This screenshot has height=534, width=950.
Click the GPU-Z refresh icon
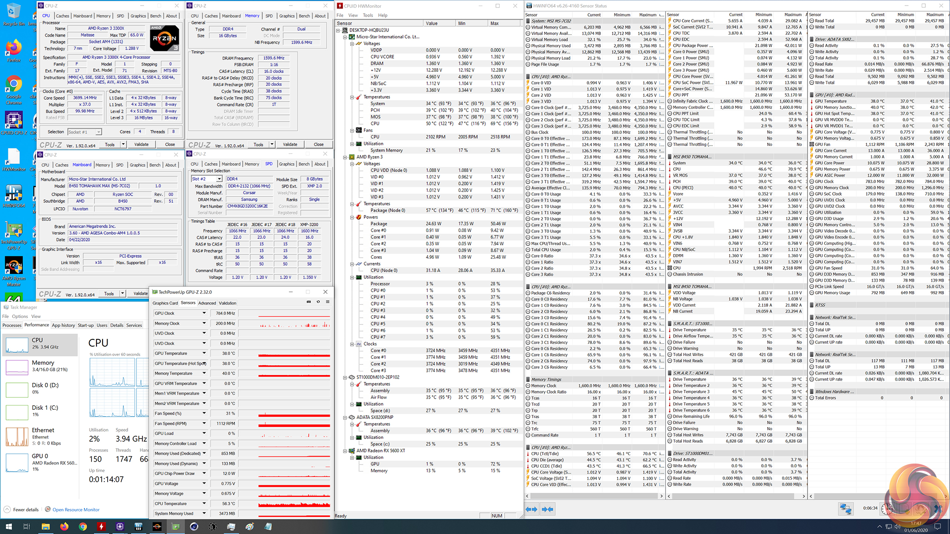pyautogui.click(x=318, y=302)
